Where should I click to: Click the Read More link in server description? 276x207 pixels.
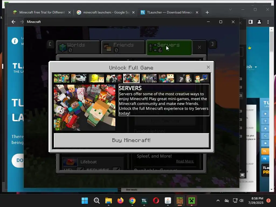point(185,161)
